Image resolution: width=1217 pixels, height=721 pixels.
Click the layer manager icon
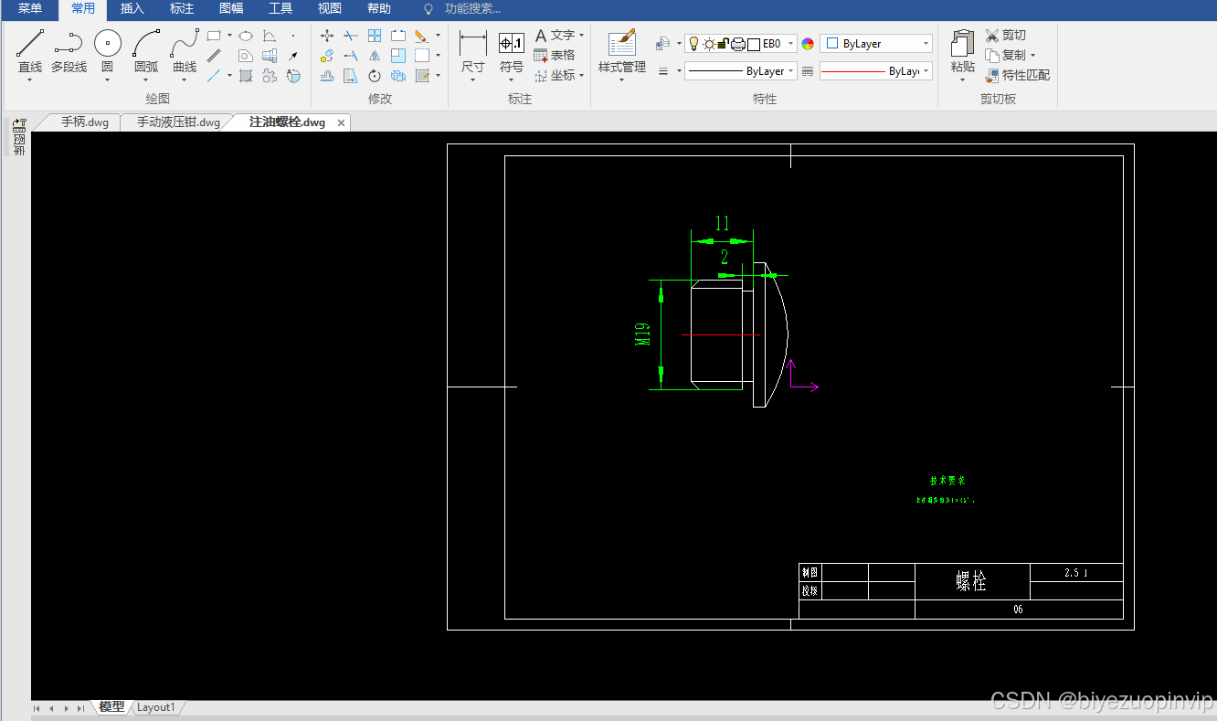coord(663,43)
